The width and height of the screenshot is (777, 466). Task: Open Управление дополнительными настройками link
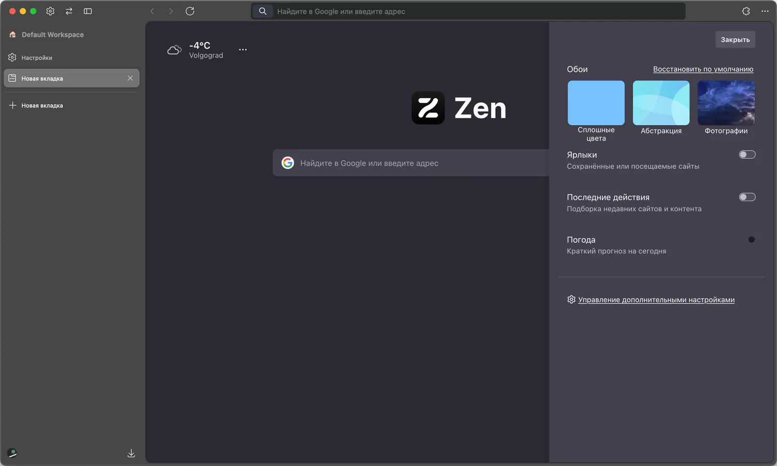point(656,300)
